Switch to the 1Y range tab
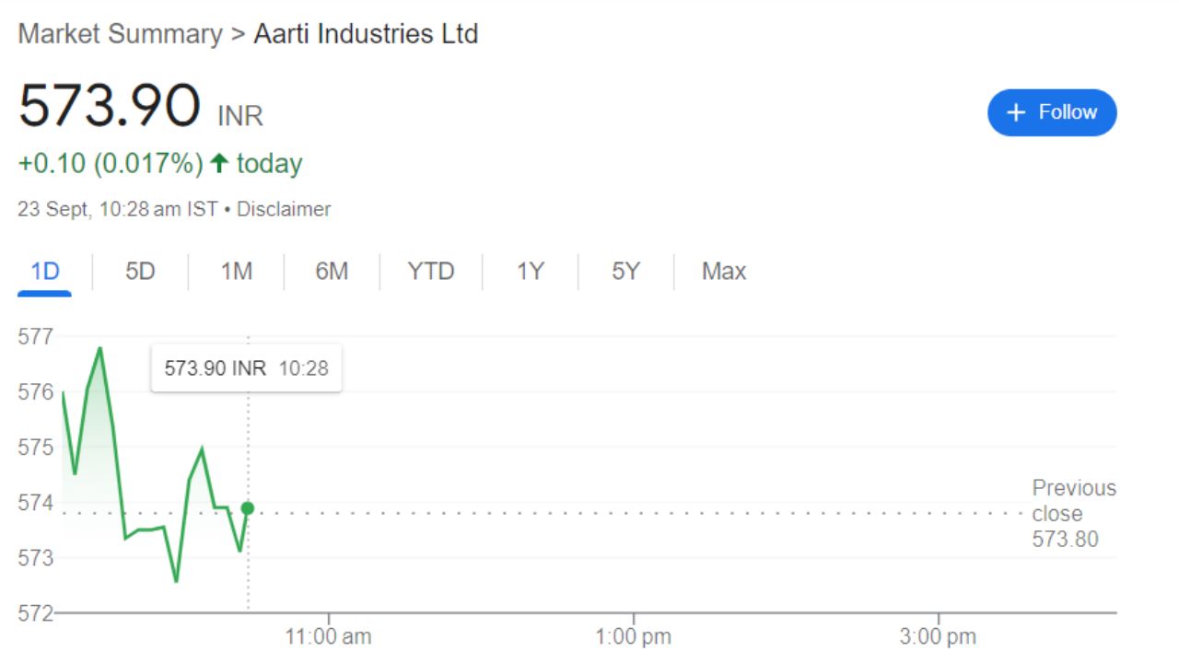The height and width of the screenshot is (663, 1179). [530, 272]
